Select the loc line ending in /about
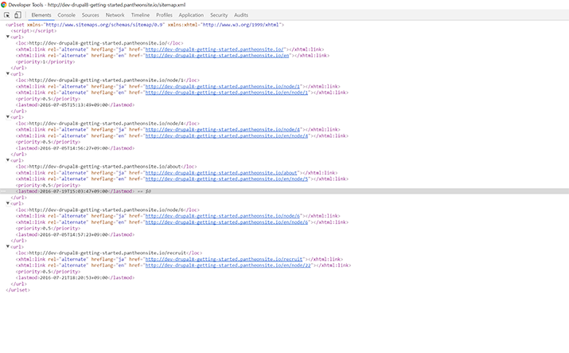Viewport: 569px width, 353px height. click(107, 167)
